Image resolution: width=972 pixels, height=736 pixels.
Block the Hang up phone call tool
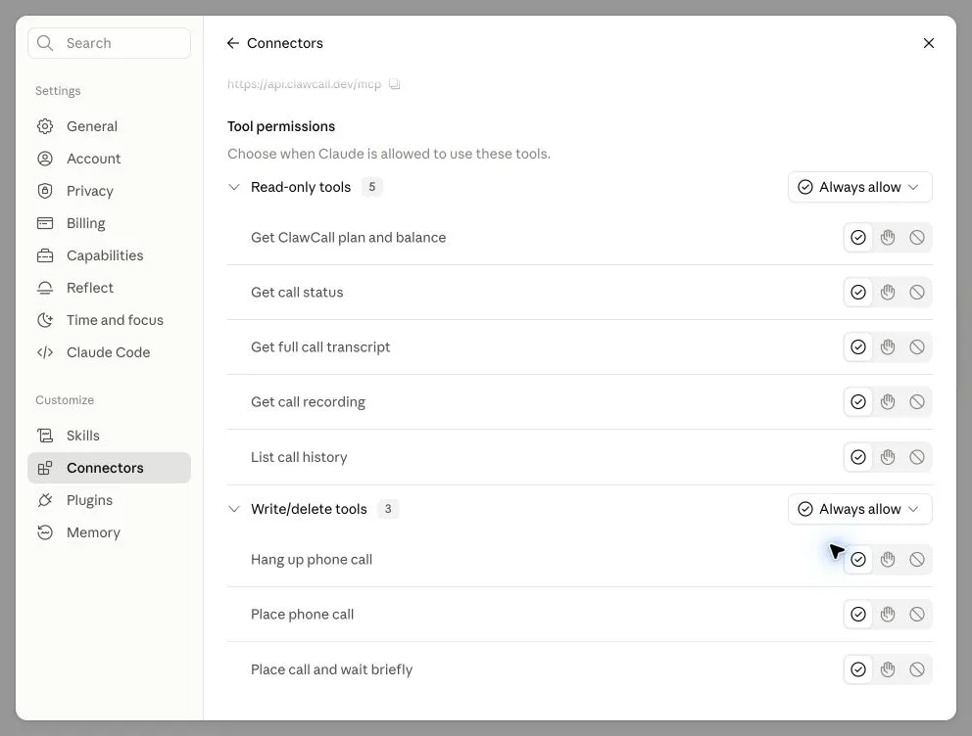click(x=917, y=560)
